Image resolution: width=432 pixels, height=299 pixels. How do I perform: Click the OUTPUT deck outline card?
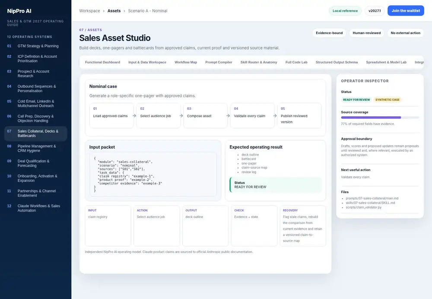pyautogui.click(x=206, y=226)
